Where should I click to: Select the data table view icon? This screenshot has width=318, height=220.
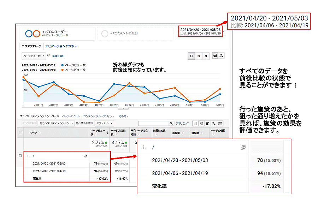click(195, 123)
